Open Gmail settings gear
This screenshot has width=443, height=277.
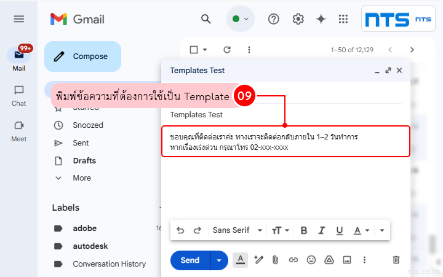[x=298, y=19]
